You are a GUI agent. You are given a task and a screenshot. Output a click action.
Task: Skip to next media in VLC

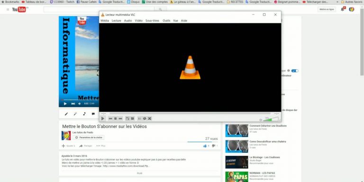[x=120, y=118]
